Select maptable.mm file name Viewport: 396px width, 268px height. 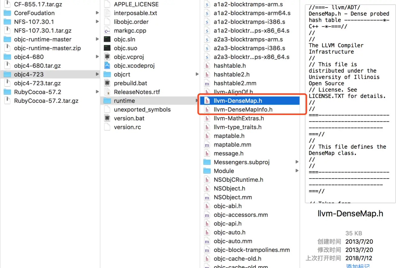[x=232, y=145]
